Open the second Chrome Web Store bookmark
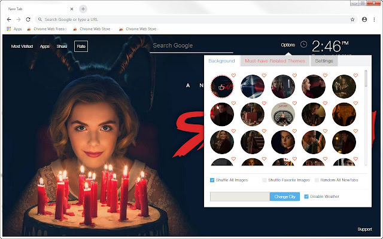Screen dimensions: 383x239 pos(93,29)
